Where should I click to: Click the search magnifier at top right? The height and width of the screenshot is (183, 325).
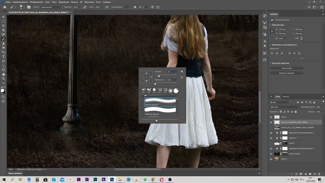click(x=309, y=7)
